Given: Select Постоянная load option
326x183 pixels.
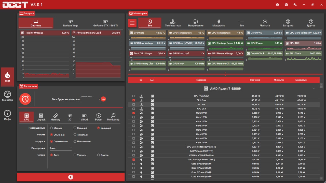Looking at the screenshot, I should (82, 142).
